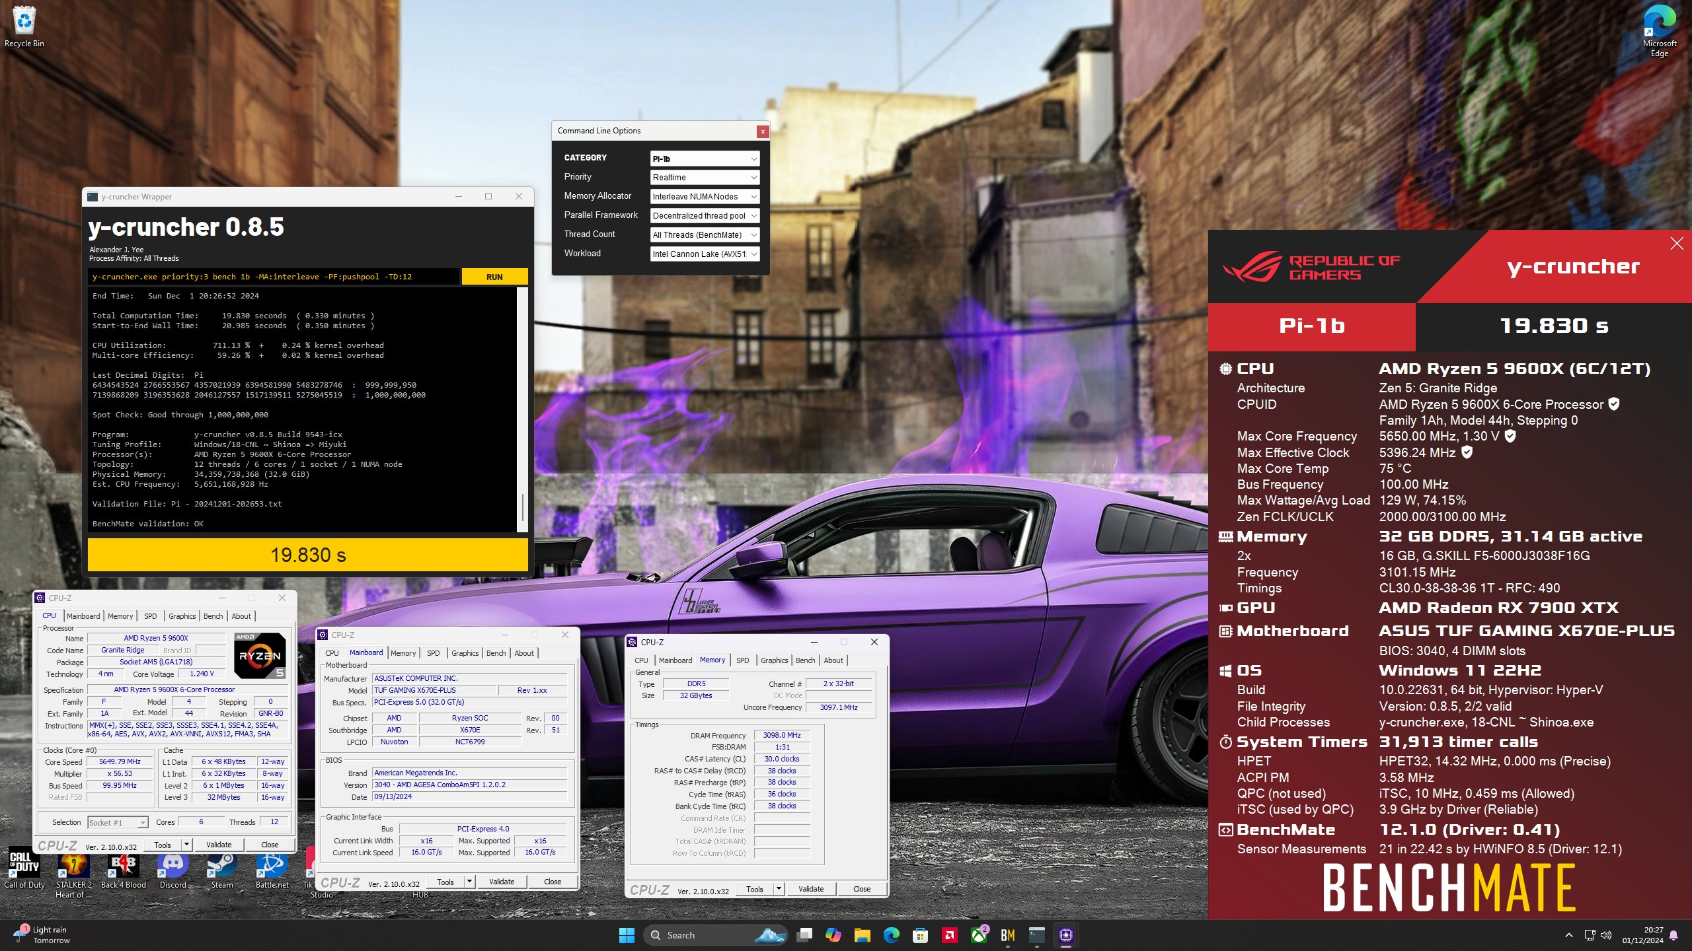
Task: Open the Battle.net desktop shortcut
Action: (272, 869)
